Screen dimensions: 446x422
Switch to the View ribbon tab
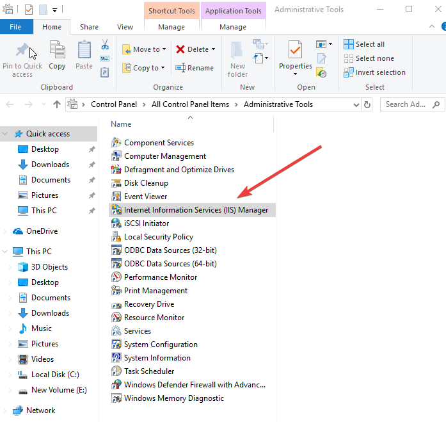click(x=125, y=27)
